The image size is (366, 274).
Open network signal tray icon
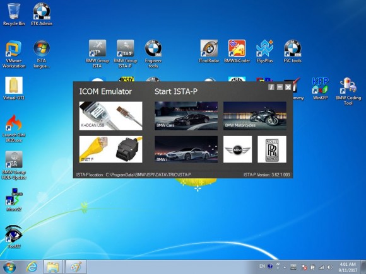321,267
